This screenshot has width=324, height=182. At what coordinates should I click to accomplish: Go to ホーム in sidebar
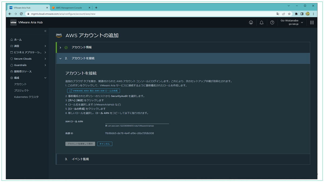click(18, 40)
